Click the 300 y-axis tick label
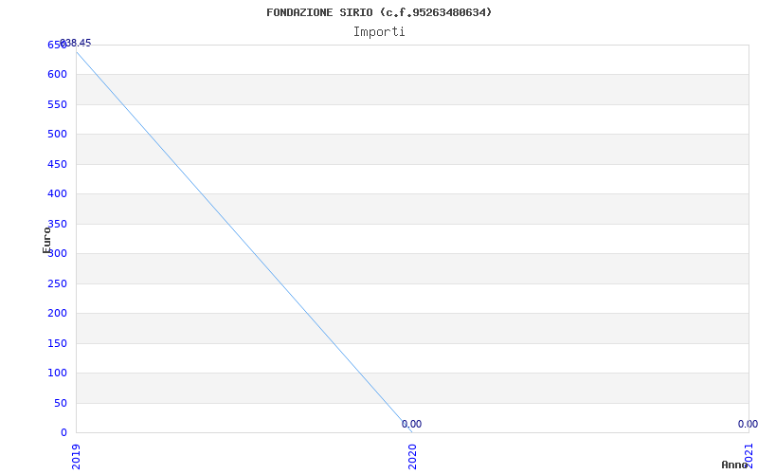 tap(57, 253)
